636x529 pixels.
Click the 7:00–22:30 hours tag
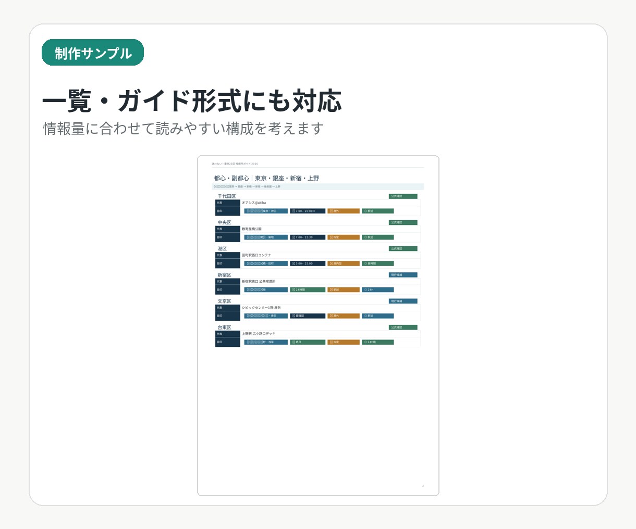tap(308, 237)
